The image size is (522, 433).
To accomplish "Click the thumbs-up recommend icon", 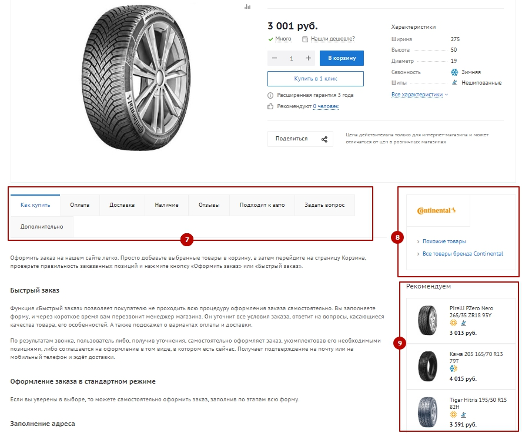I will click(270, 106).
